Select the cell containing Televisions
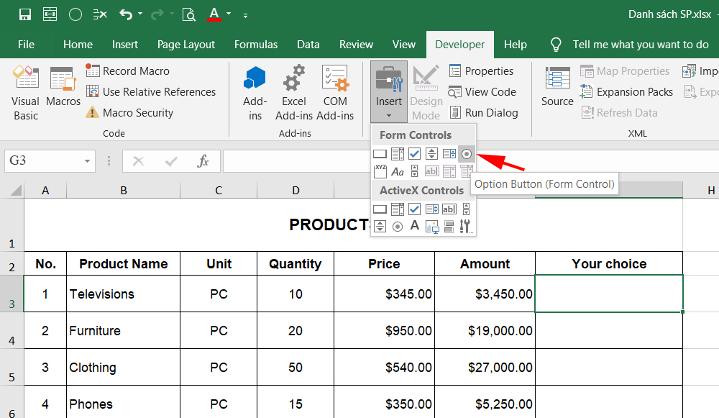 (124, 294)
